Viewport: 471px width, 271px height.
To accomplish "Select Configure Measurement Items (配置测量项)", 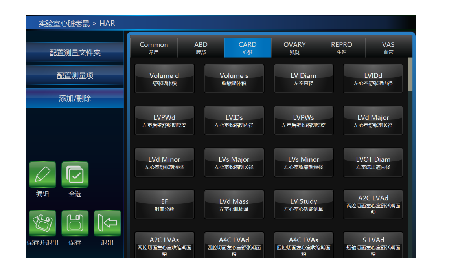I will pos(75,75).
